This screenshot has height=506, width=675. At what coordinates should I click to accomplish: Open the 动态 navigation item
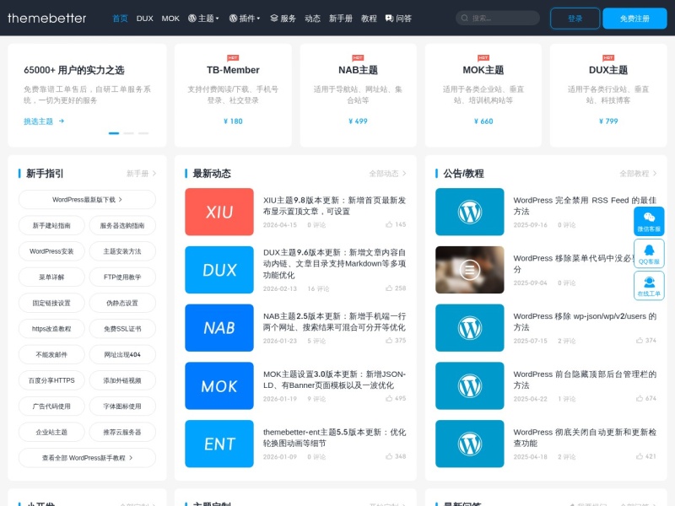click(x=312, y=19)
